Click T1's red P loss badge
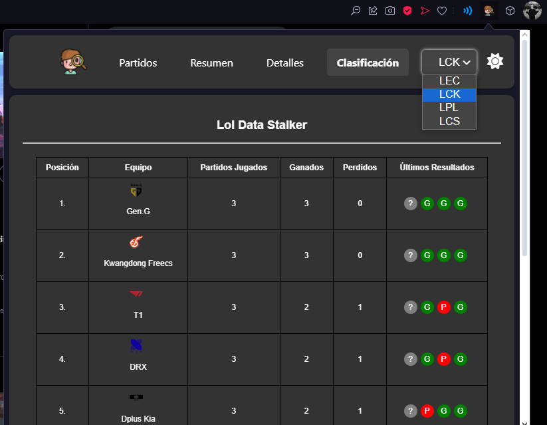Image resolution: width=547 pixels, height=425 pixels. pos(444,307)
